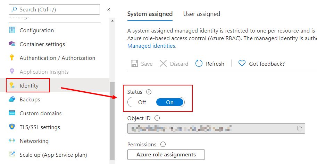Set status toggle to On
The image size is (317, 164).
click(170, 102)
